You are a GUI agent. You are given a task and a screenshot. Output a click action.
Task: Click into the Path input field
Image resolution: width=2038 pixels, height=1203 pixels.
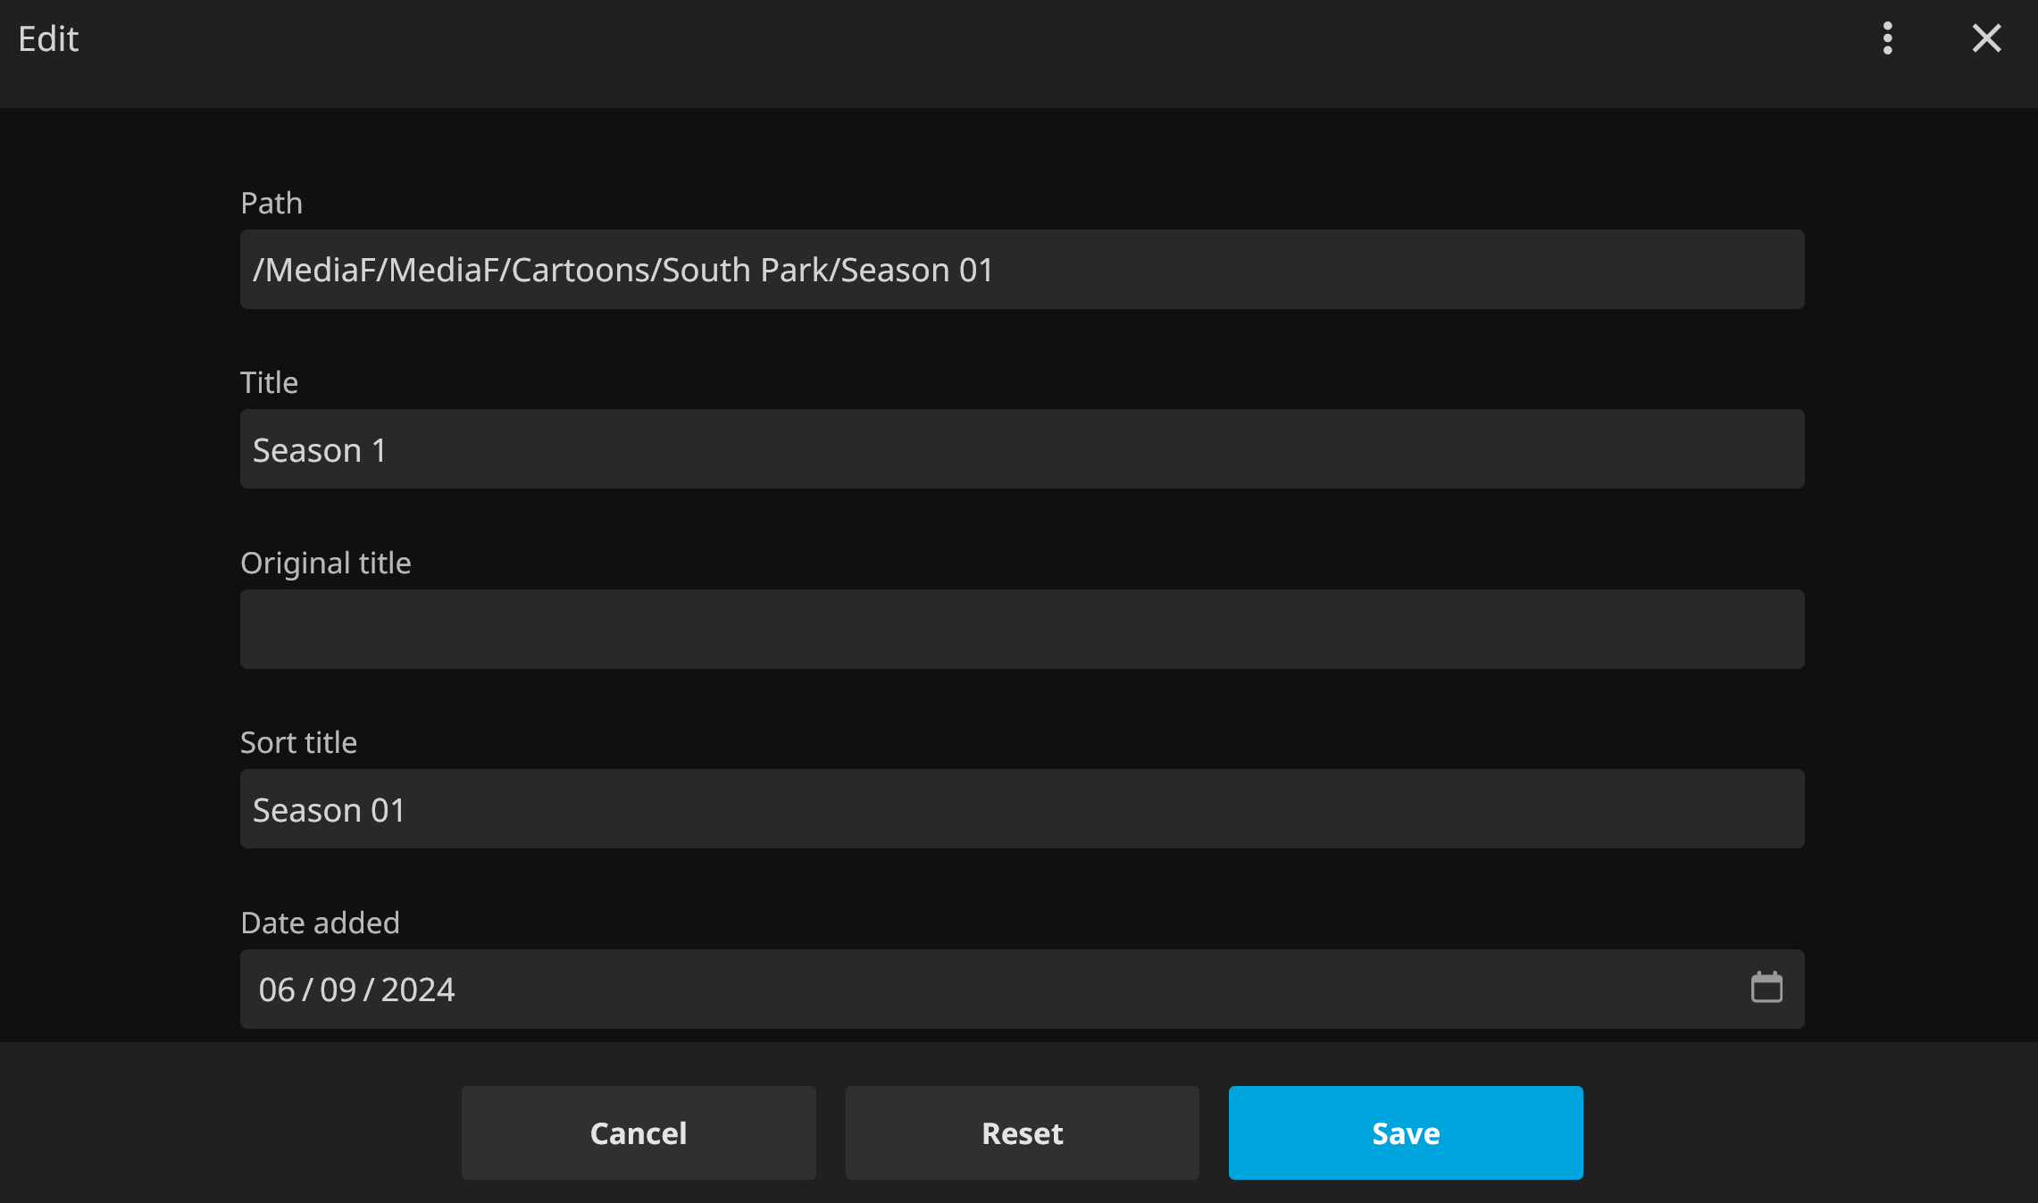1021,270
